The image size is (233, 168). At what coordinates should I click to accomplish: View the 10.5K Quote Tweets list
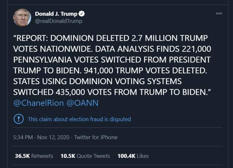85,156
